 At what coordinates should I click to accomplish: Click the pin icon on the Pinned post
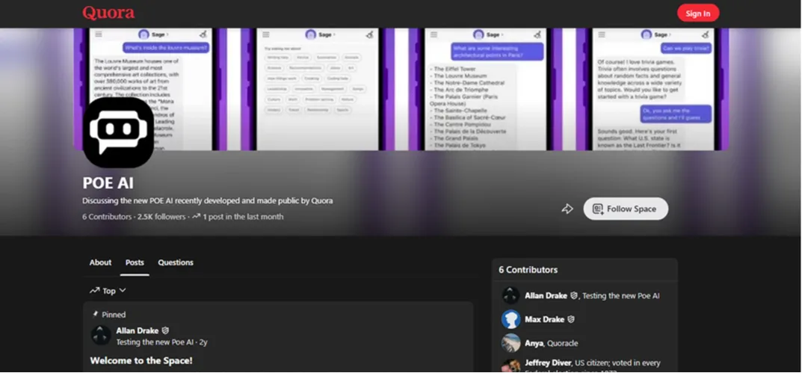tap(95, 315)
